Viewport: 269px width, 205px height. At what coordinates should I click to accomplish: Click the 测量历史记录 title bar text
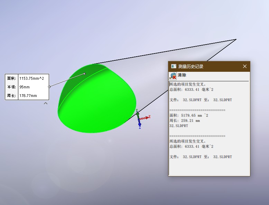[191, 66]
